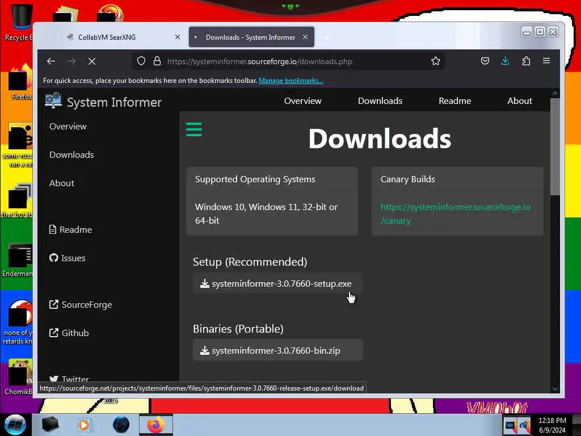The image size is (581, 436).
Task: Click the scrollbar down arrow
Action: (555, 388)
